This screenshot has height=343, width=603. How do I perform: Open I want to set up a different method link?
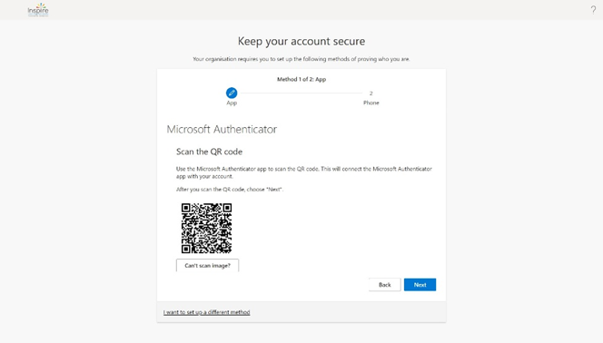(206, 312)
